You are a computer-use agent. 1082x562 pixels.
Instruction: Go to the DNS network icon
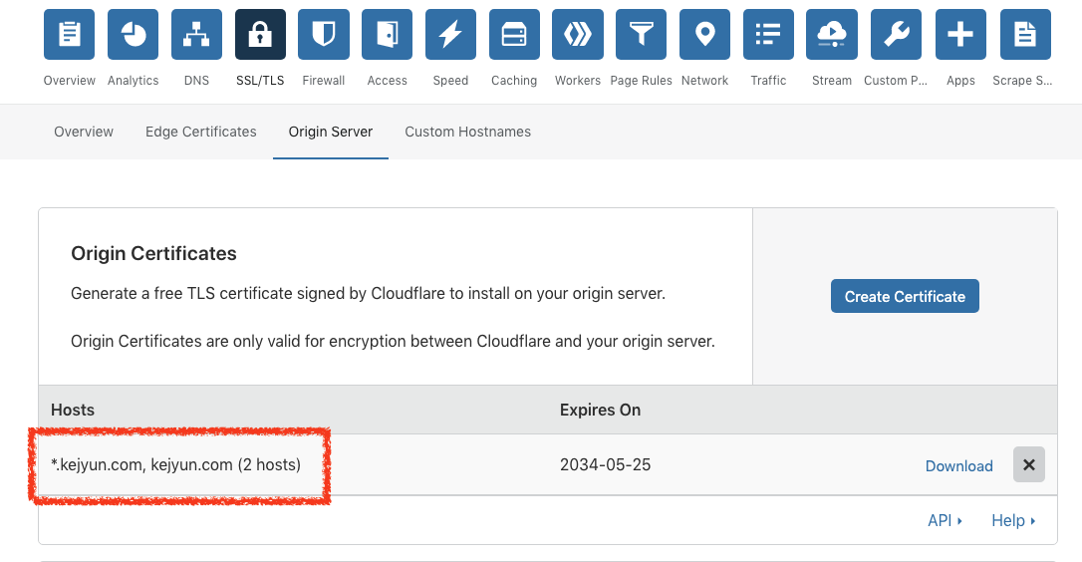tap(197, 35)
